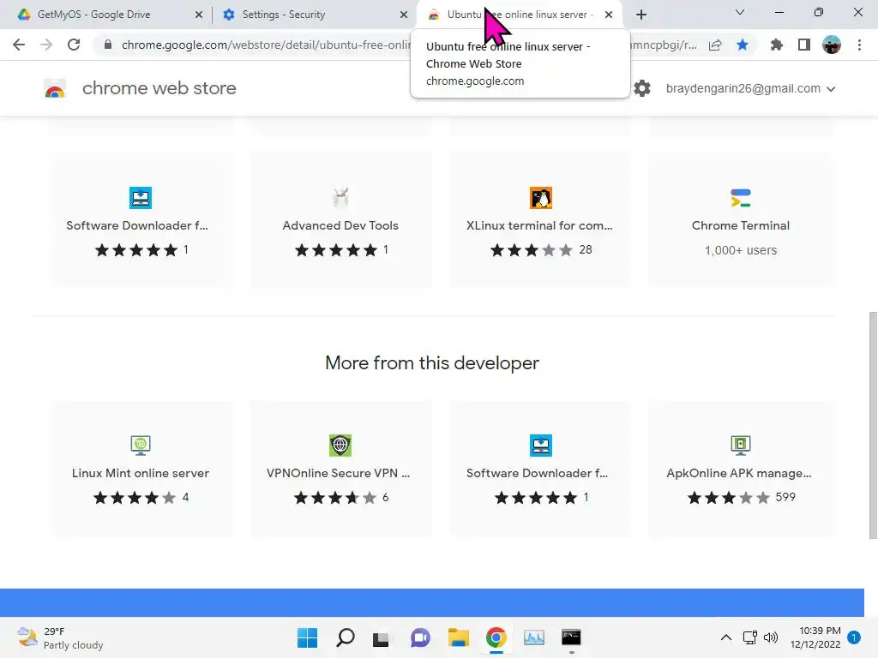
Task: Open the tab search chevron
Action: (740, 12)
